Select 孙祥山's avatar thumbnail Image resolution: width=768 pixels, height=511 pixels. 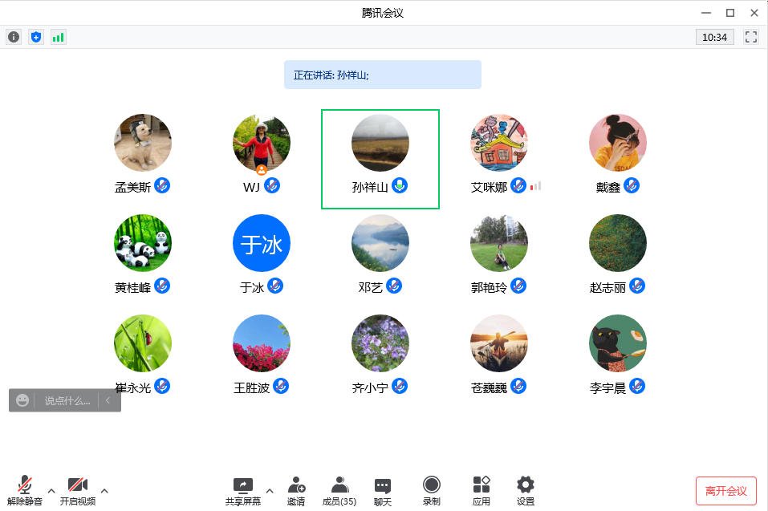point(380,143)
